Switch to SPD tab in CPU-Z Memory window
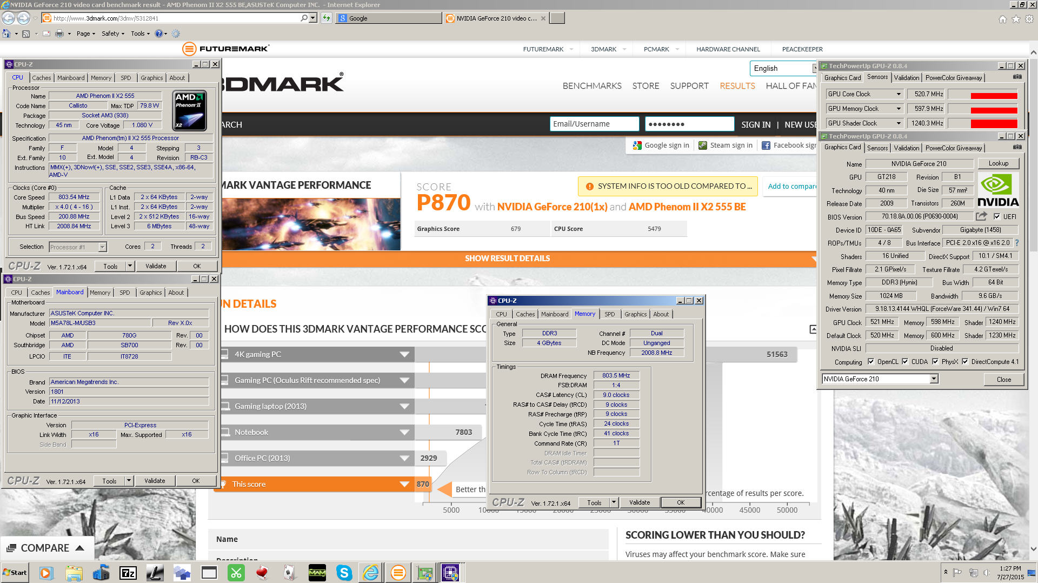 [610, 314]
